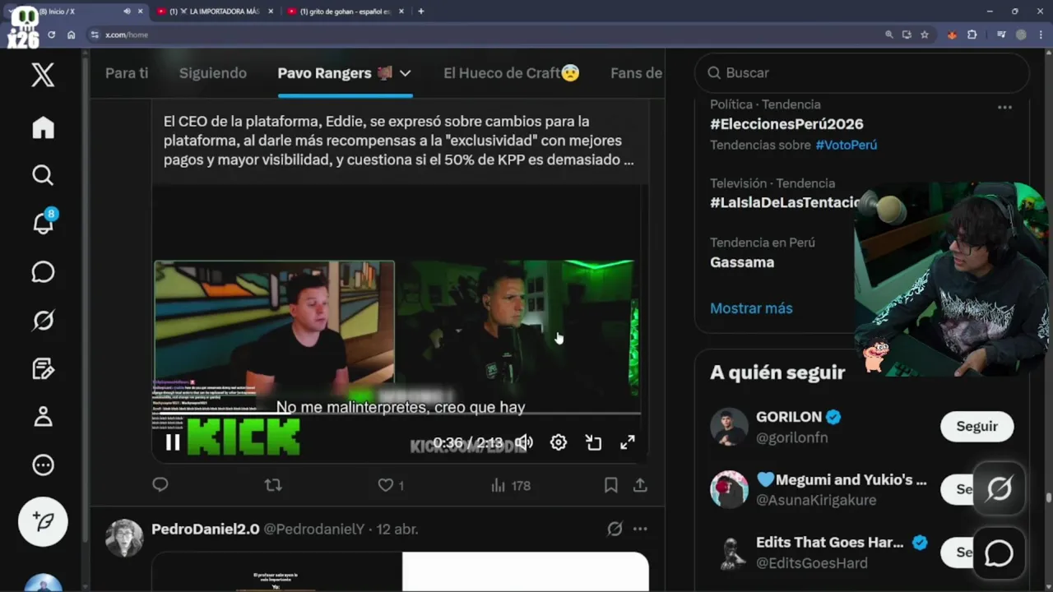Open browser zoom magnifier icon
This screenshot has height=592, width=1053.
tap(888, 35)
